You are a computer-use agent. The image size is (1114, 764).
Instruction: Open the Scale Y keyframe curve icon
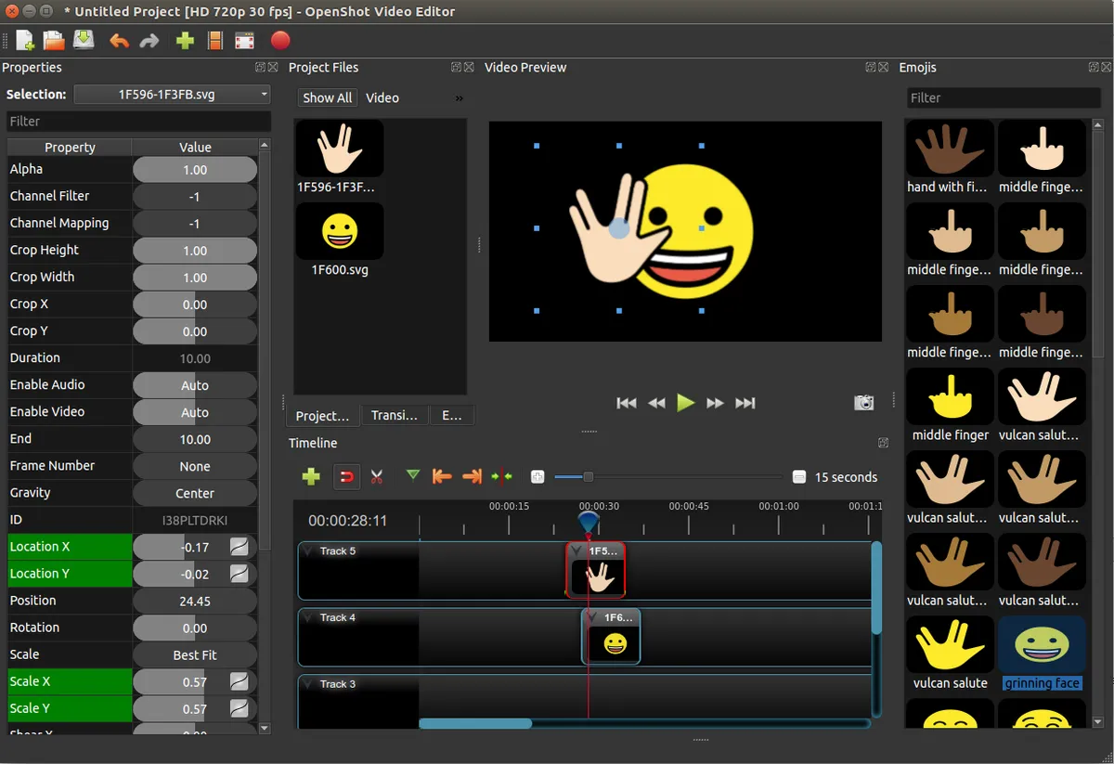(240, 708)
